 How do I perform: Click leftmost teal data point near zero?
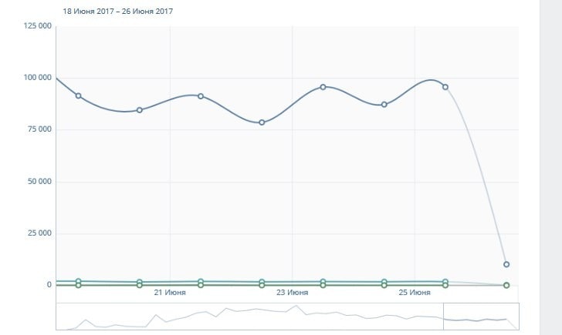click(x=78, y=282)
